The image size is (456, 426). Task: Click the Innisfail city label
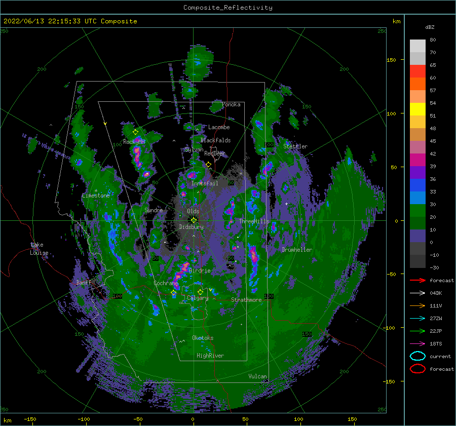pyautogui.click(x=205, y=183)
